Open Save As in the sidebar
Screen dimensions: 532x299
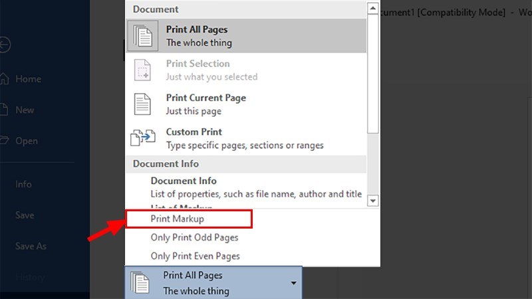(31, 247)
